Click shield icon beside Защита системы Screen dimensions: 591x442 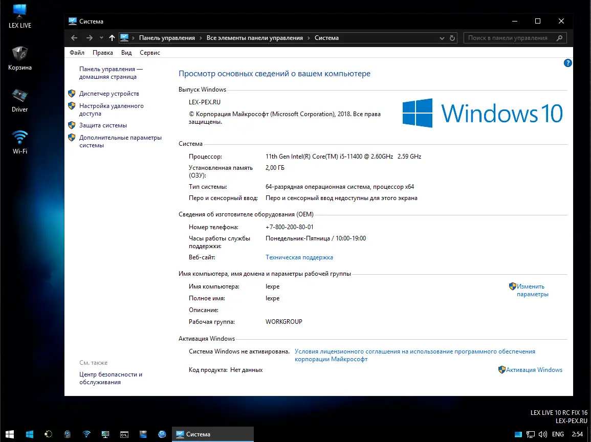coord(72,125)
